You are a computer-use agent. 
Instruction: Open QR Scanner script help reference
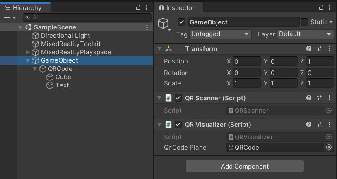309,98
